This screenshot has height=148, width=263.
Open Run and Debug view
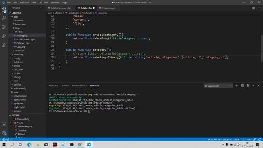click(4, 36)
